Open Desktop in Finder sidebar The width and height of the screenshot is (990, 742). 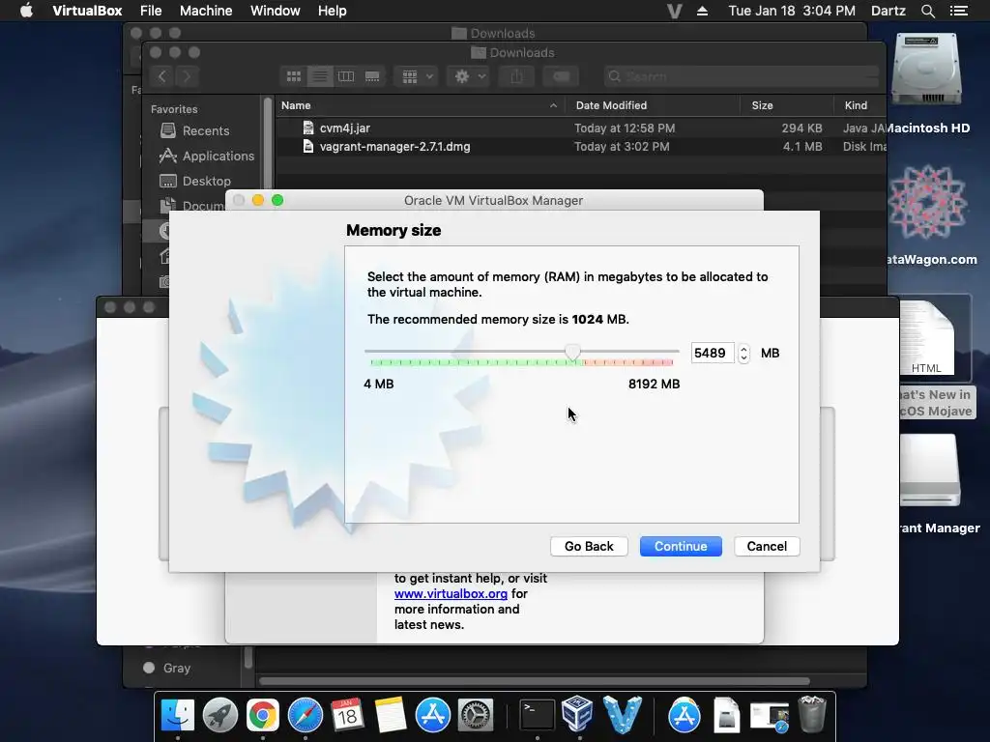coord(195,181)
